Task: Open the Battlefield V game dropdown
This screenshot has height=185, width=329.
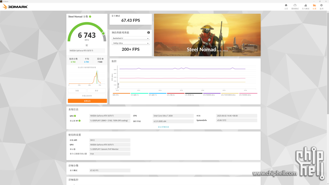Action: pos(131,38)
